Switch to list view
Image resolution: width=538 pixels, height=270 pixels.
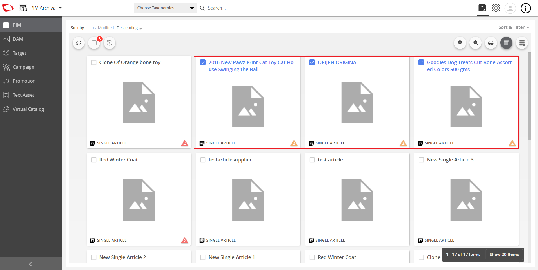point(522,43)
